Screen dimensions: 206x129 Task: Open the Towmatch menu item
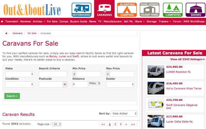[12, 21]
